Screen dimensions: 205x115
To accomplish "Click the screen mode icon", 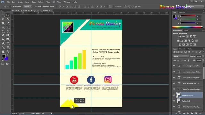I will coord(8,64).
